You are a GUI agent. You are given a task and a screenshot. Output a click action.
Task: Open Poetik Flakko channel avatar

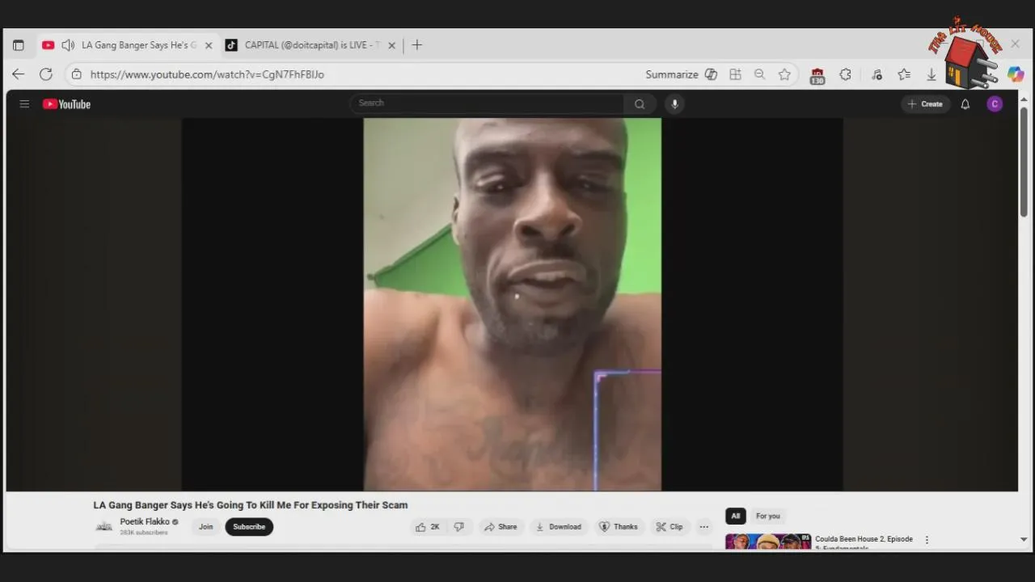coord(104,527)
